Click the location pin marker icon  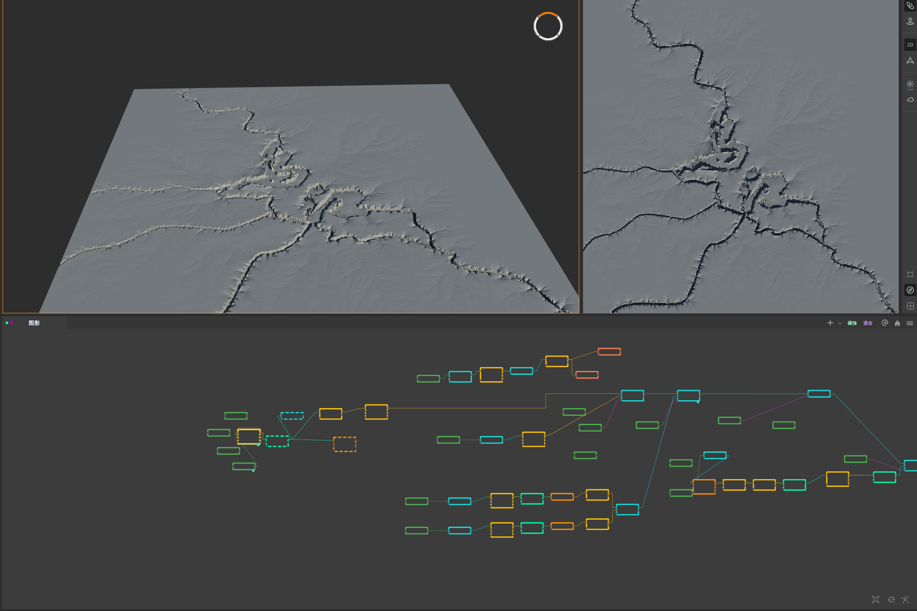[910, 21]
